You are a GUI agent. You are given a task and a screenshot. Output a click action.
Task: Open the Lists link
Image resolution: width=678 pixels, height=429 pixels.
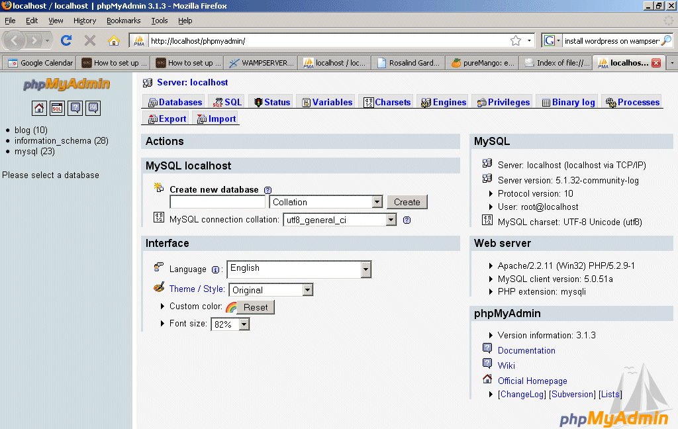pyautogui.click(x=610, y=394)
